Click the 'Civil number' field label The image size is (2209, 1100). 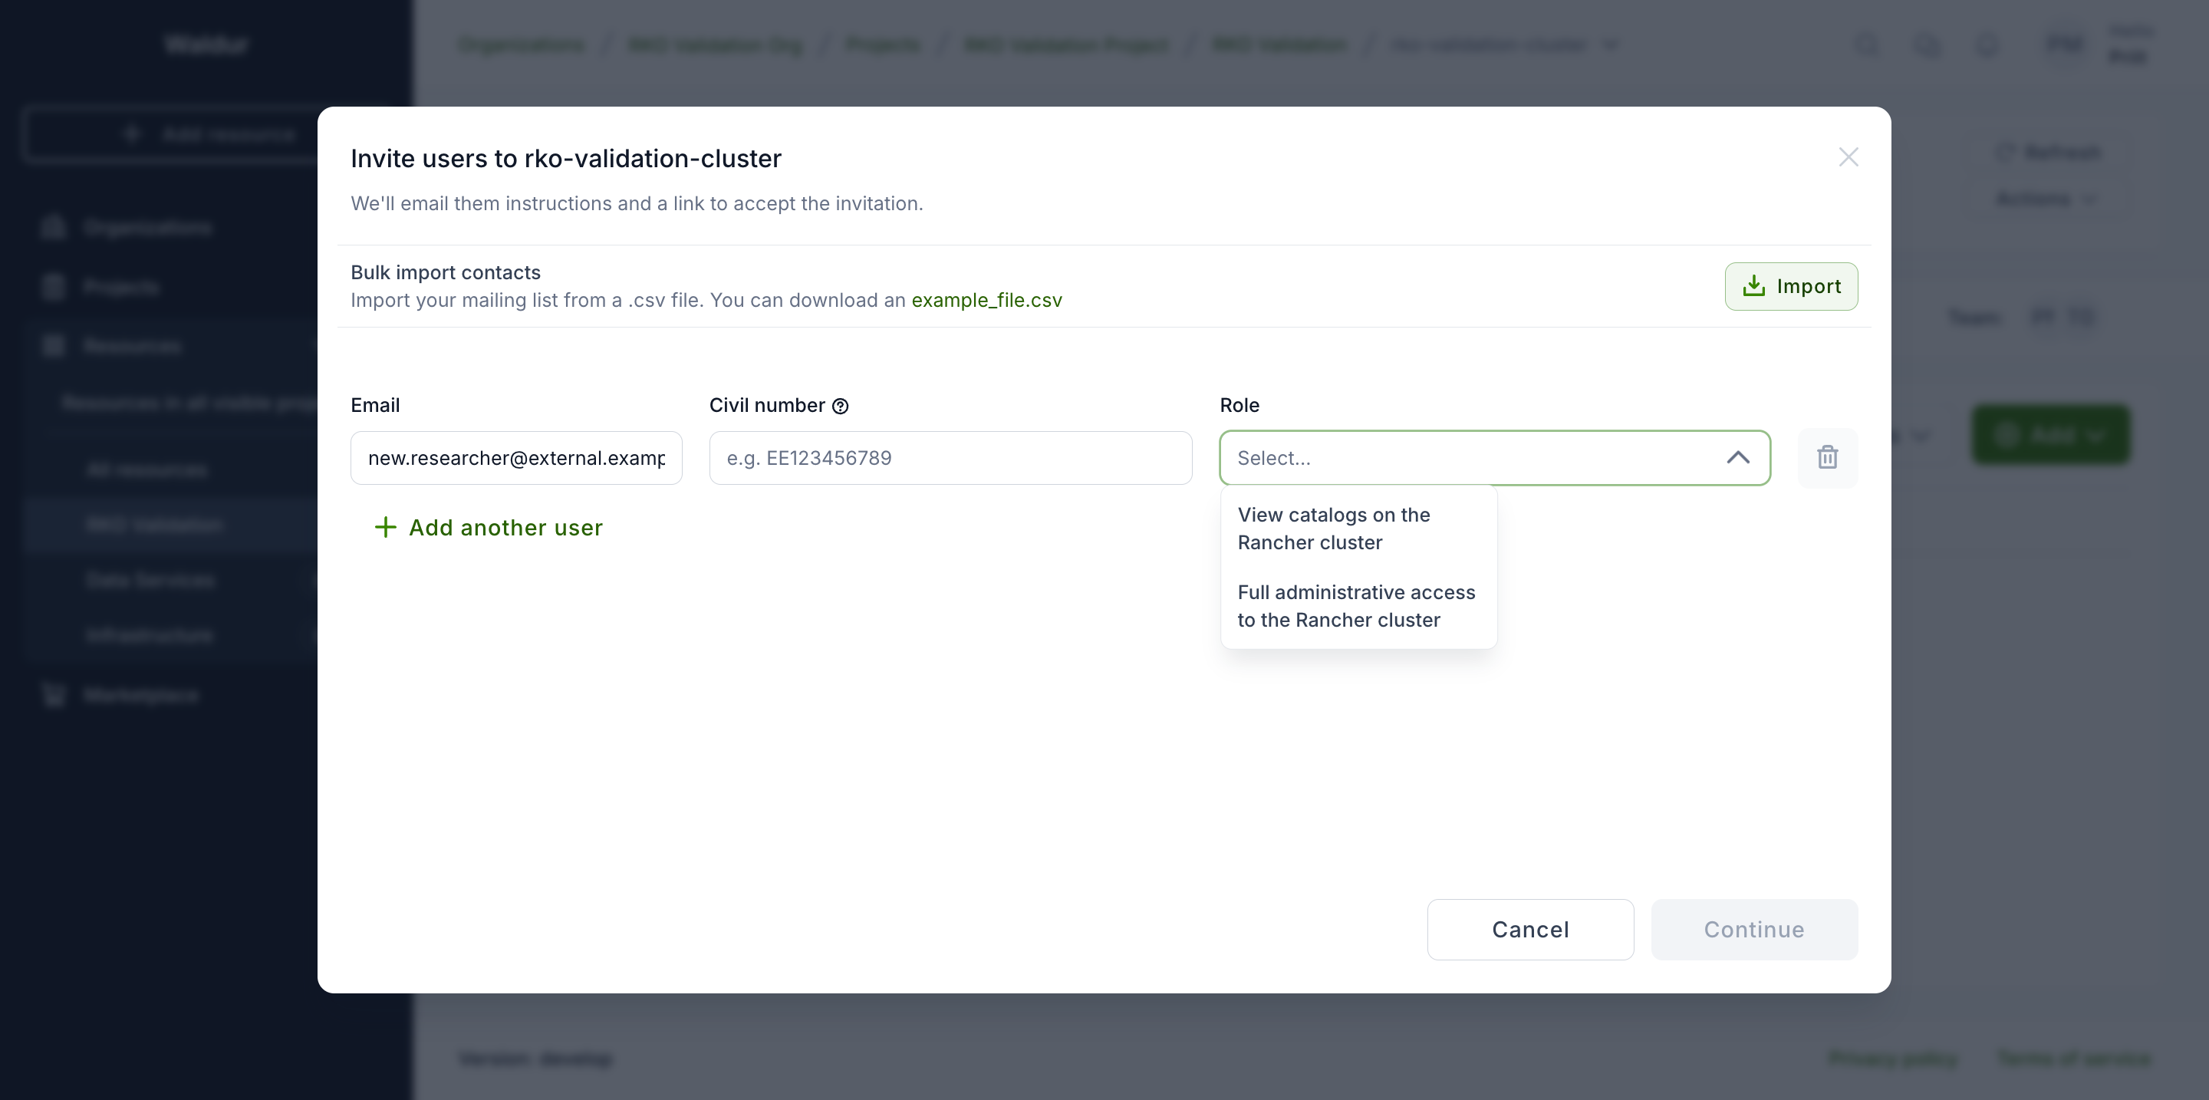pyautogui.click(x=768, y=406)
